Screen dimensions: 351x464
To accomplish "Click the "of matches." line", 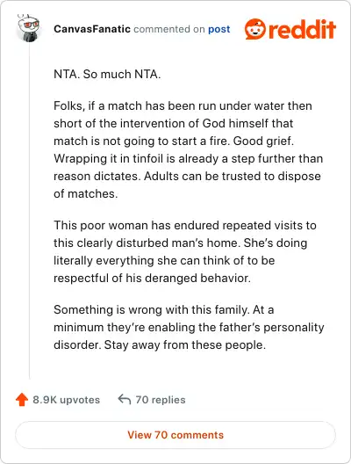I will pos(86,194).
